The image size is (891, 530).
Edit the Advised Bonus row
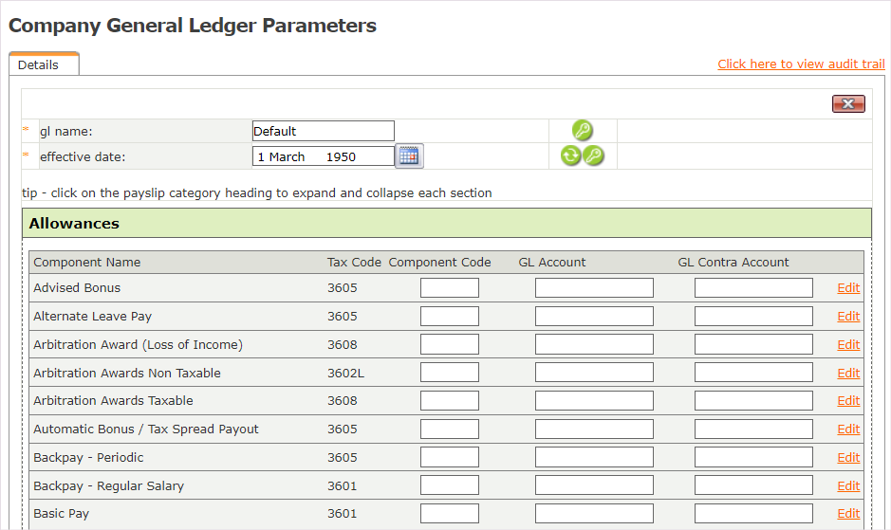[x=848, y=288]
